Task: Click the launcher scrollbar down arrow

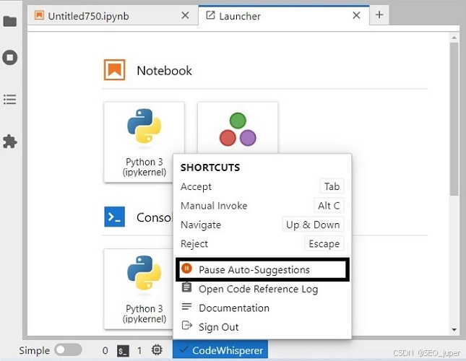Action: [454, 329]
